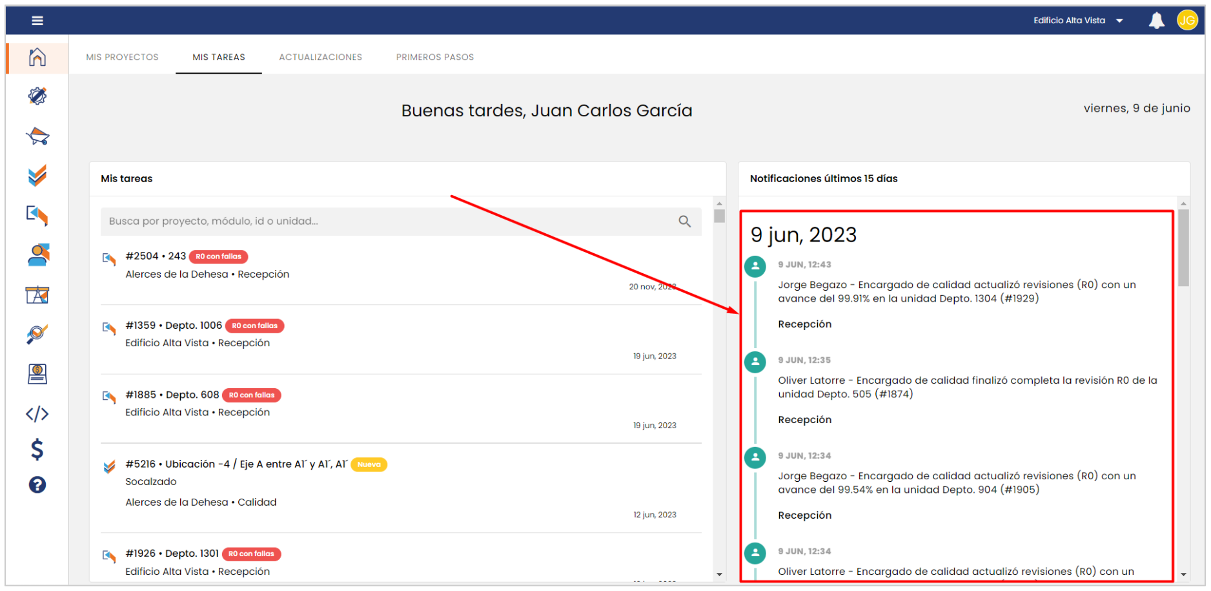Screen dimensions: 1211x591
Task: Click the JG user avatar
Action: coord(1186,21)
